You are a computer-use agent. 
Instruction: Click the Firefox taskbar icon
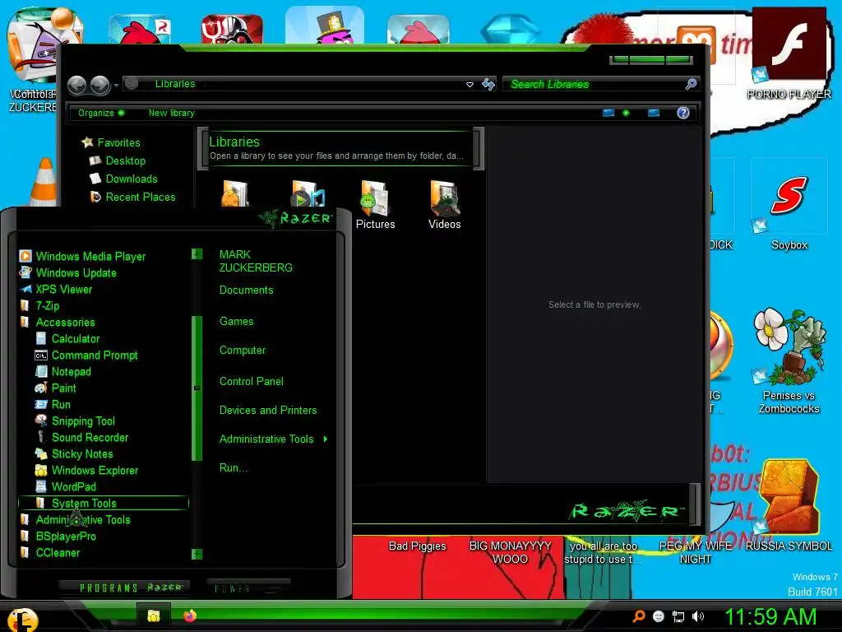pyautogui.click(x=190, y=616)
